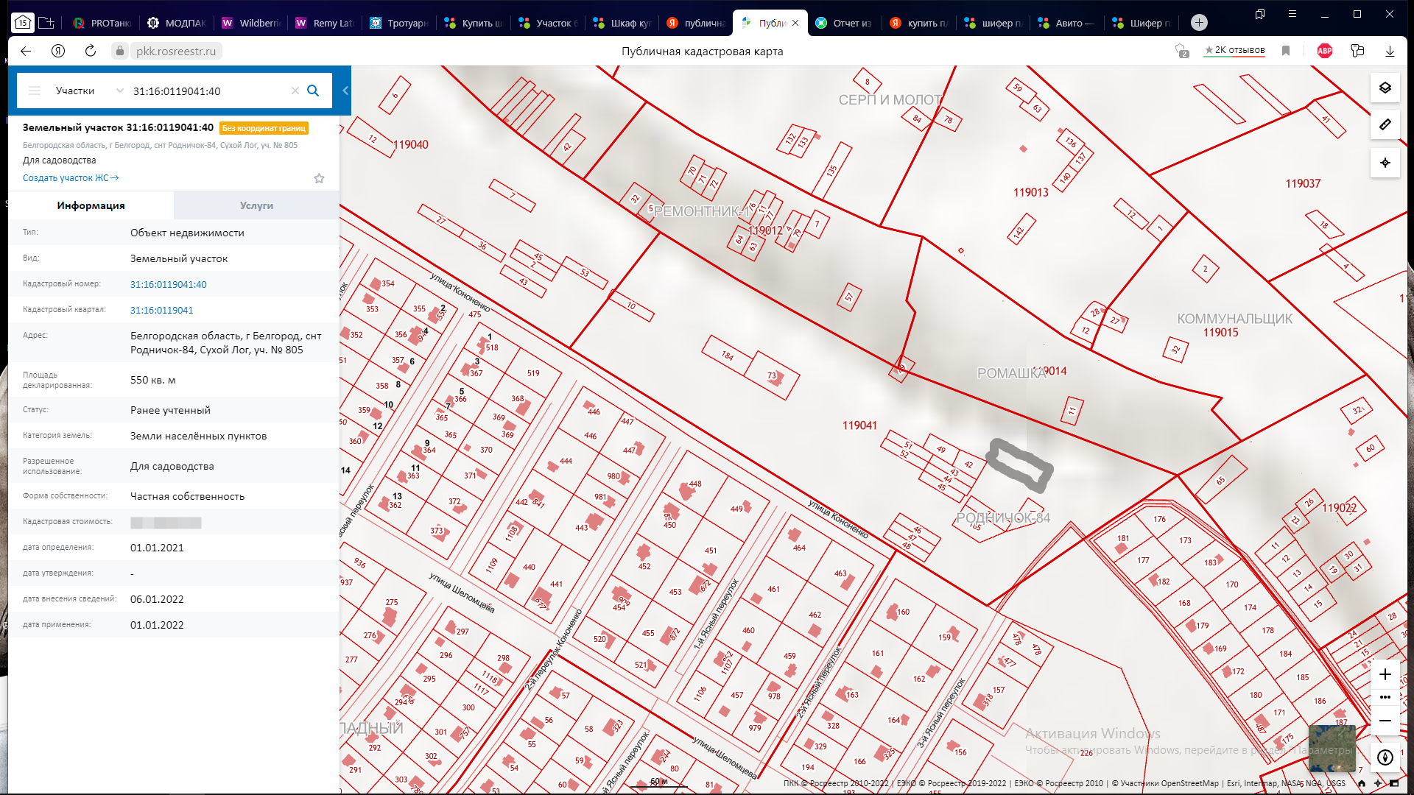Collapse the left information side panel
This screenshot has height=795, width=1414.
click(x=345, y=91)
